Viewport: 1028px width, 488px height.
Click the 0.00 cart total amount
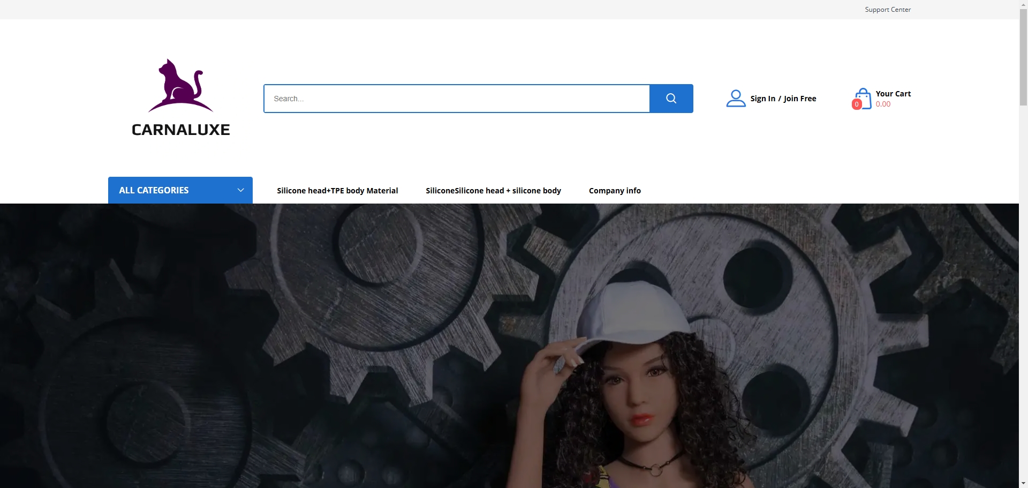(x=883, y=104)
